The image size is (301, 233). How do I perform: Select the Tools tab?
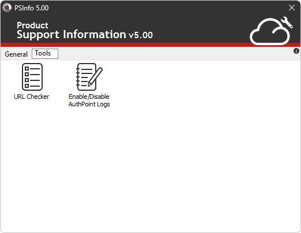tap(45, 53)
